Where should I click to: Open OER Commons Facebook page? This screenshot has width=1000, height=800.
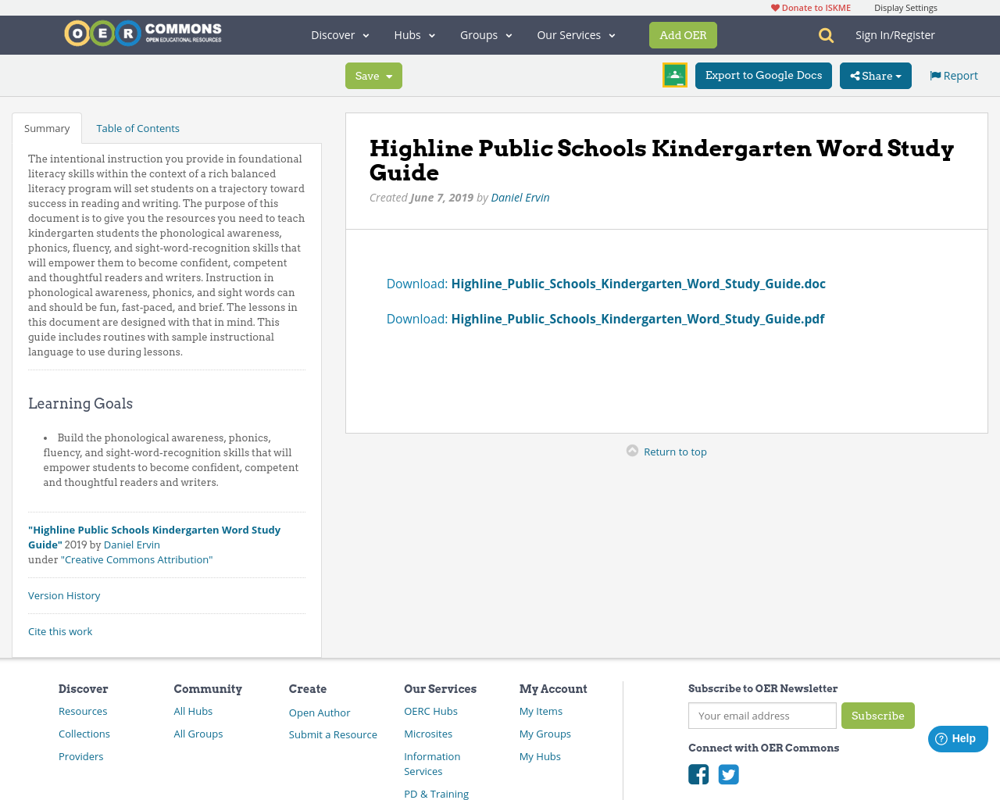[x=698, y=773]
